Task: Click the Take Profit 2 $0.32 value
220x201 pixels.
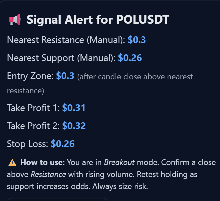Action: 74,126
